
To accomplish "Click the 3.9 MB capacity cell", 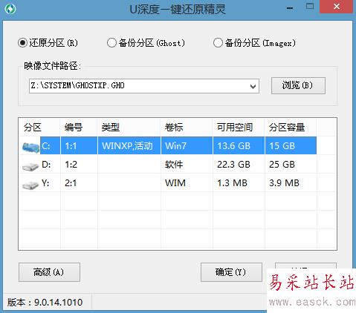I will 291,183.
